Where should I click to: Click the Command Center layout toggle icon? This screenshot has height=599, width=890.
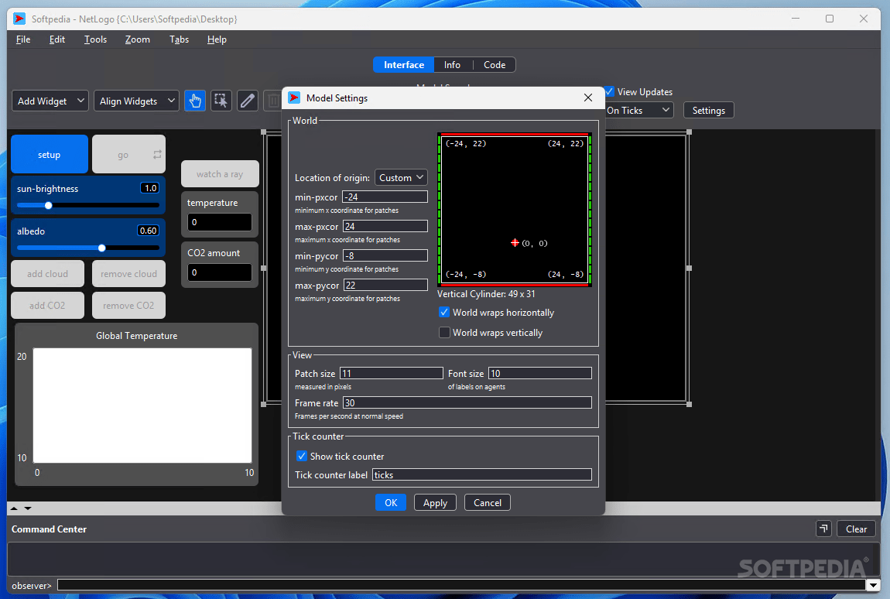(x=823, y=529)
